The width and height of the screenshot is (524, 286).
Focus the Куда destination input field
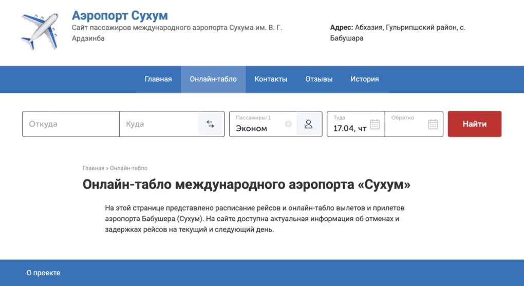[159, 124]
